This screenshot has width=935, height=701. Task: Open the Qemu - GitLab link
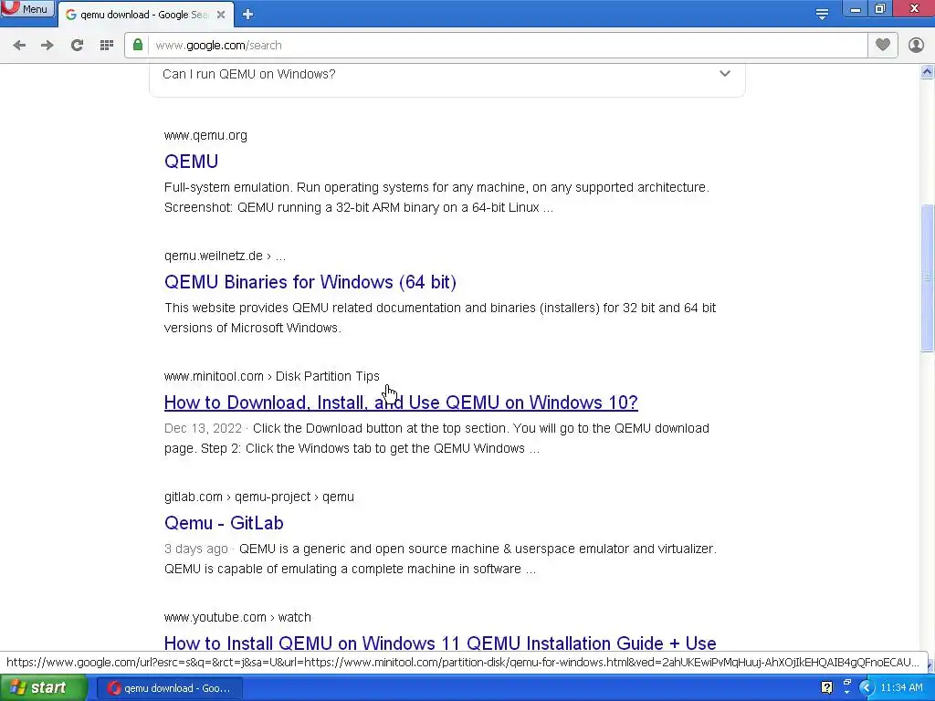[224, 523]
